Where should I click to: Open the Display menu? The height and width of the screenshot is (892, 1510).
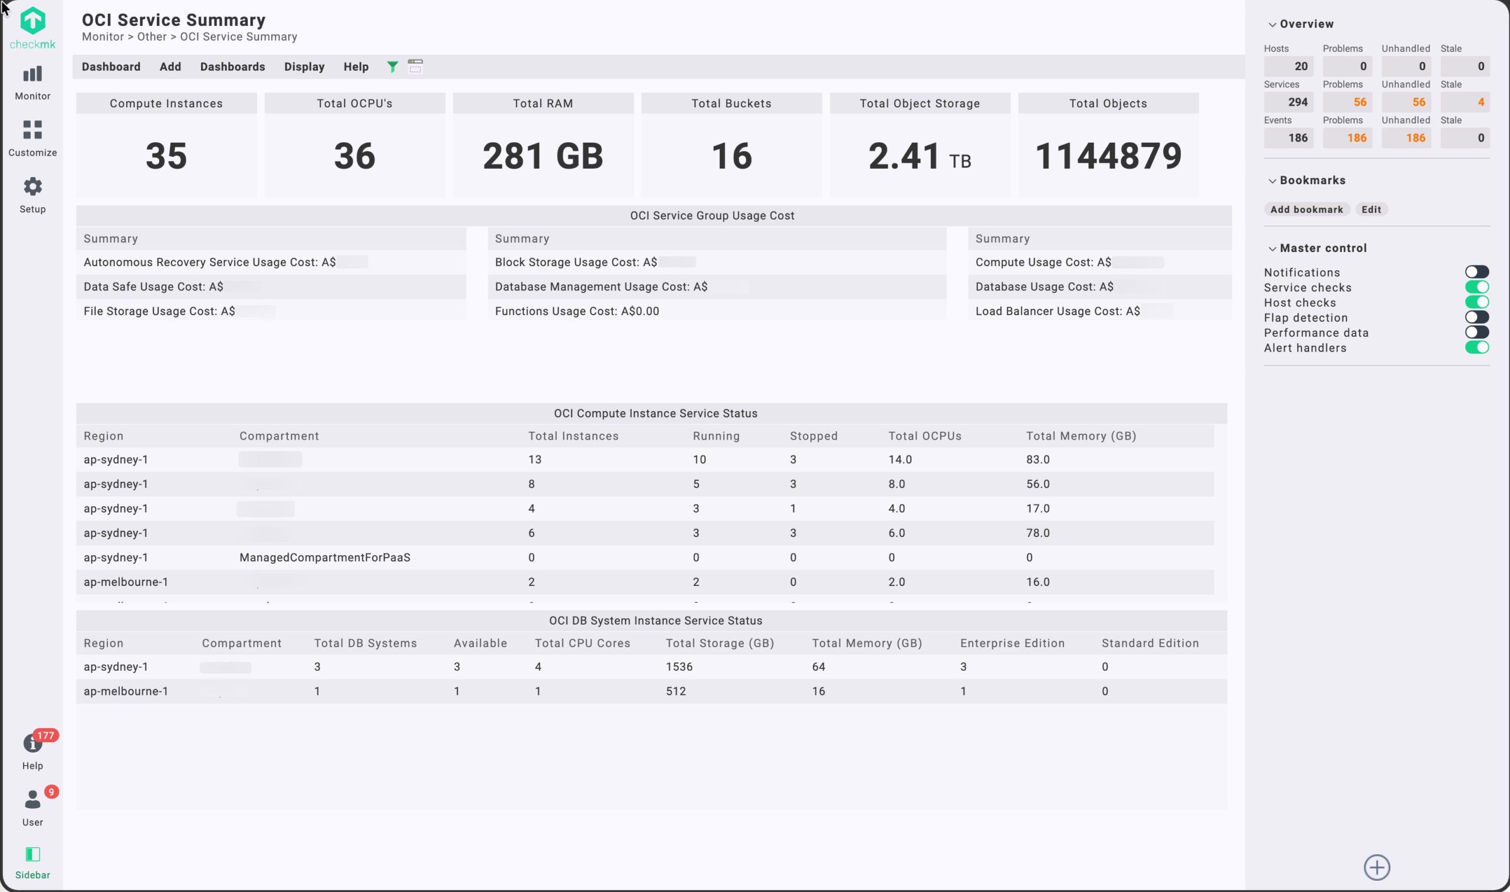point(304,67)
